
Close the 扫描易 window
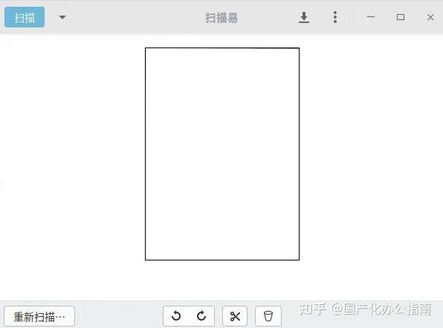click(x=430, y=18)
